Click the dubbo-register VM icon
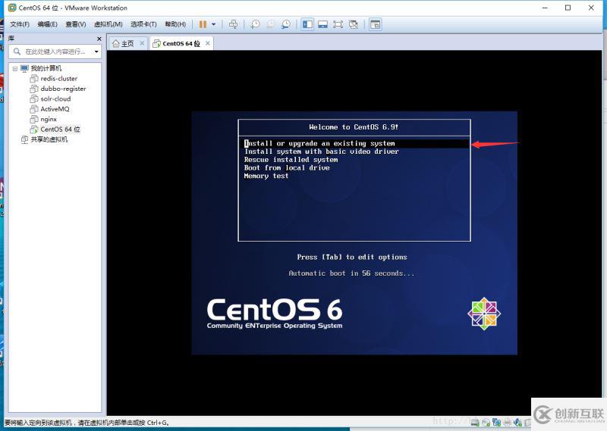 34,89
